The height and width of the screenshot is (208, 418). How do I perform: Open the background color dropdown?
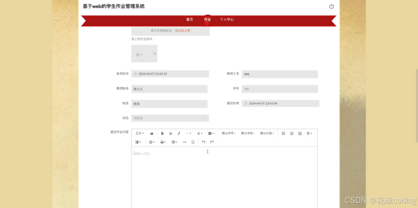coord(211,133)
